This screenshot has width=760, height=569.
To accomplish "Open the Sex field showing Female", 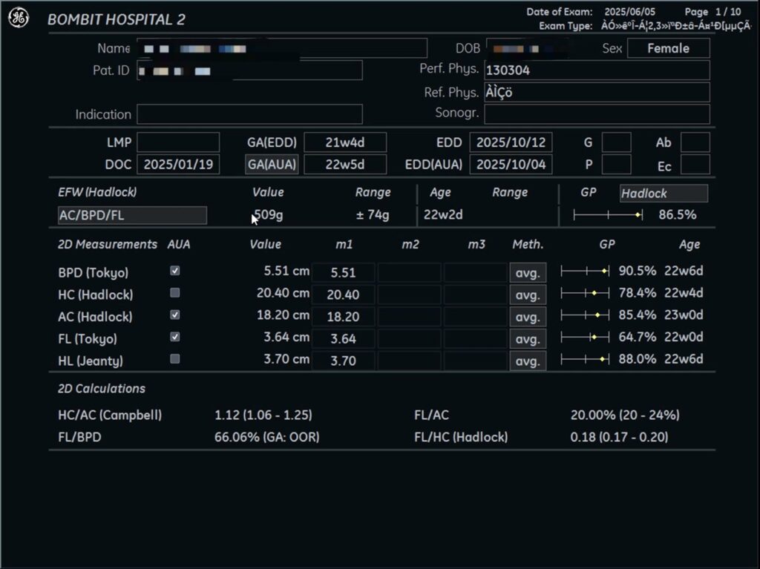I will pyautogui.click(x=668, y=49).
